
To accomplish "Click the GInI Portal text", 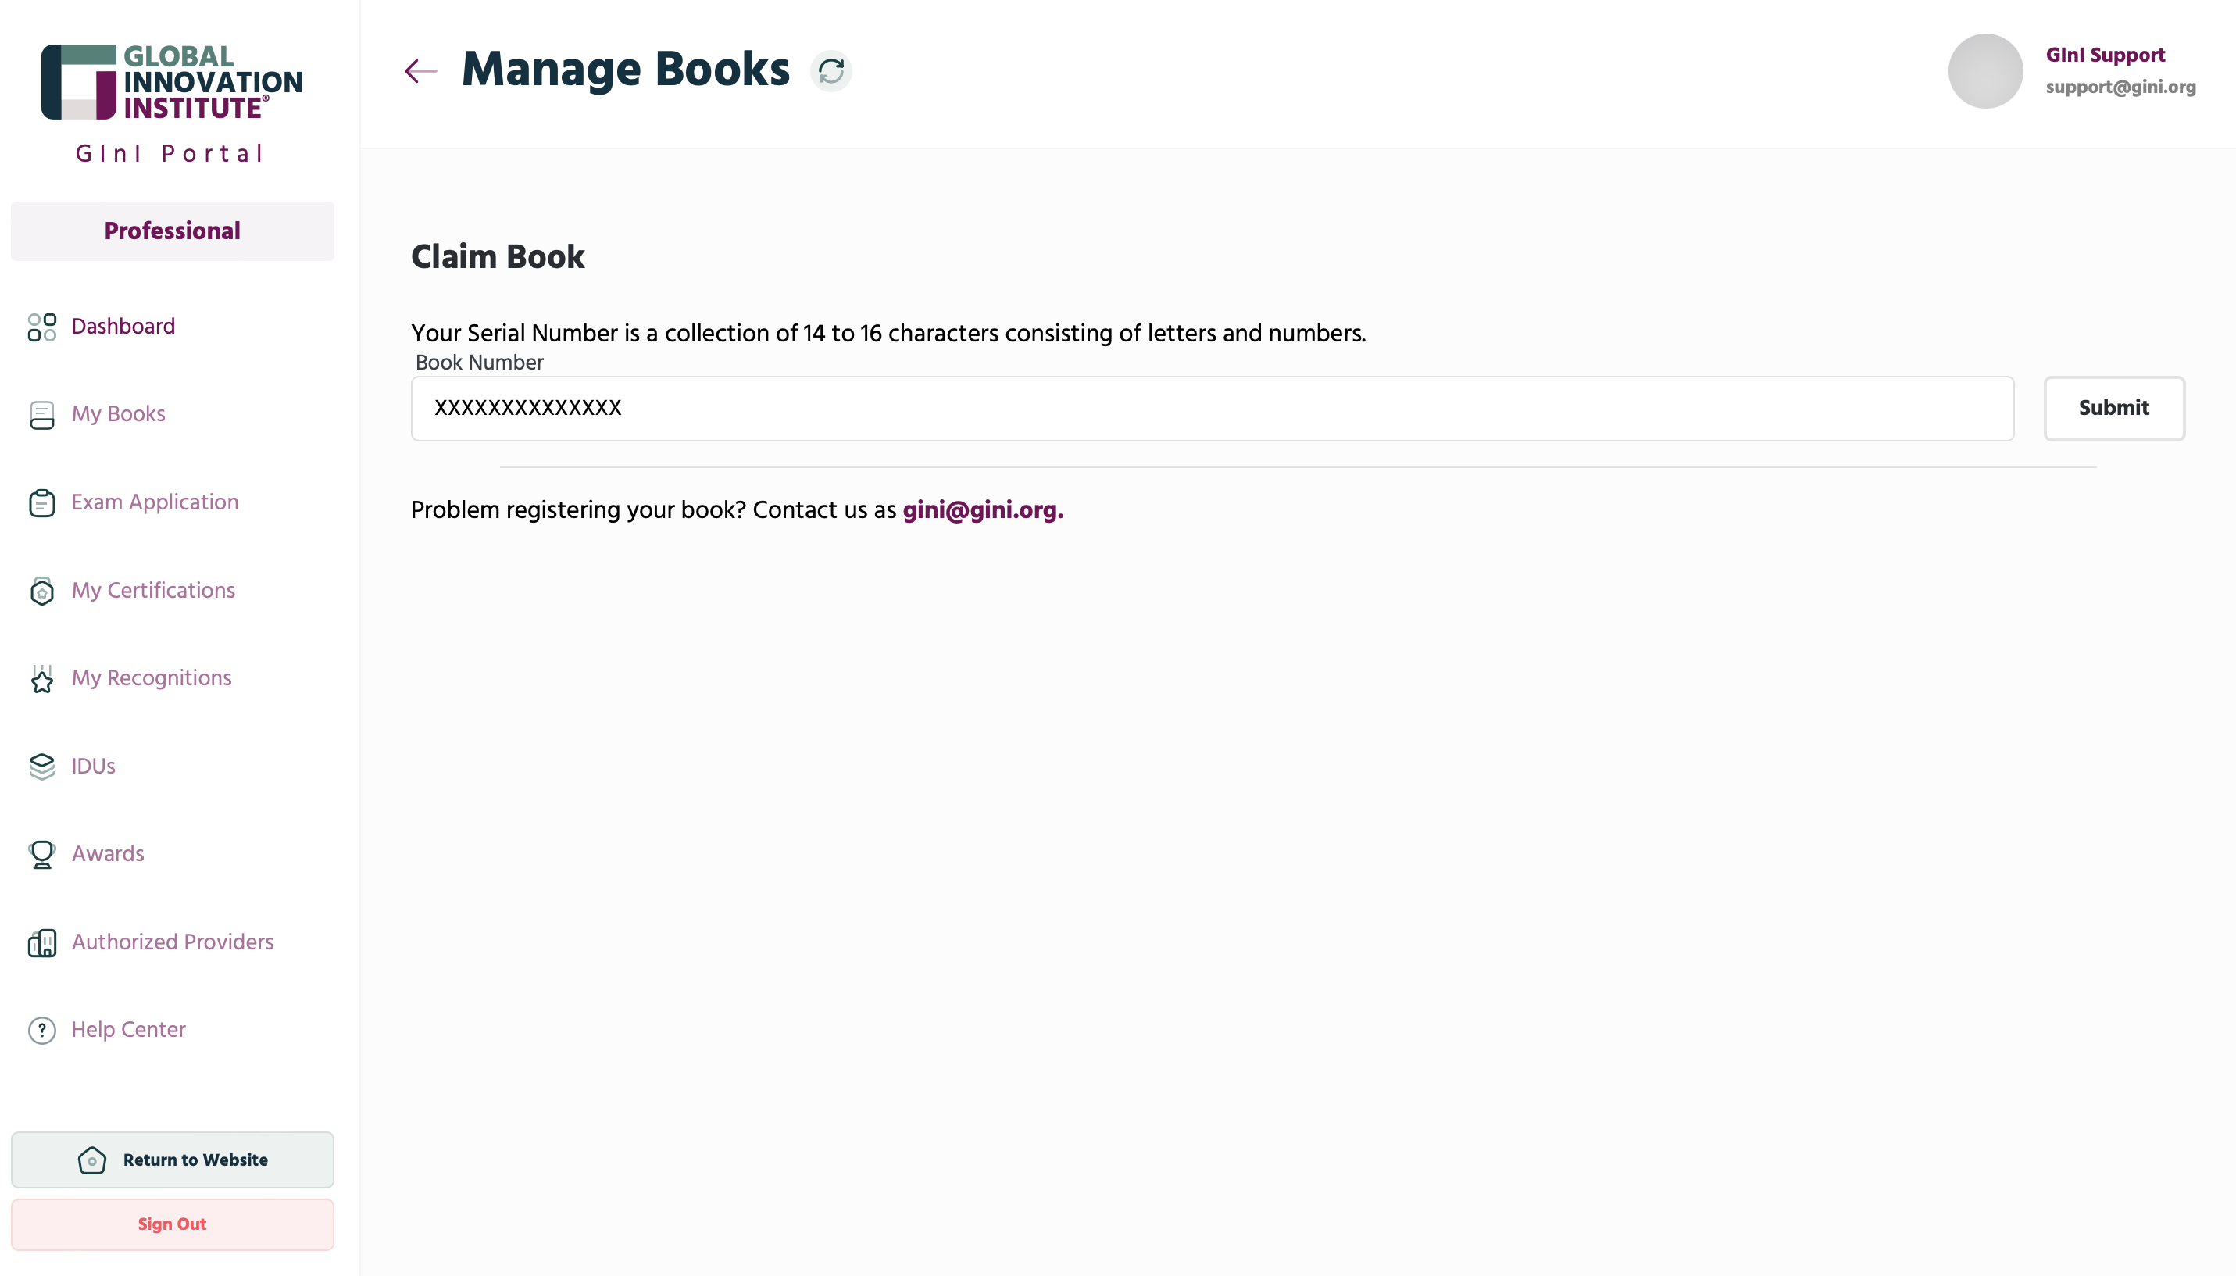I will click(171, 154).
